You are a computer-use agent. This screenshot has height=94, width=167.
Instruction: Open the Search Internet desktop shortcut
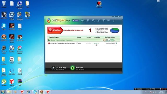pyautogui.click(x=20, y=16)
